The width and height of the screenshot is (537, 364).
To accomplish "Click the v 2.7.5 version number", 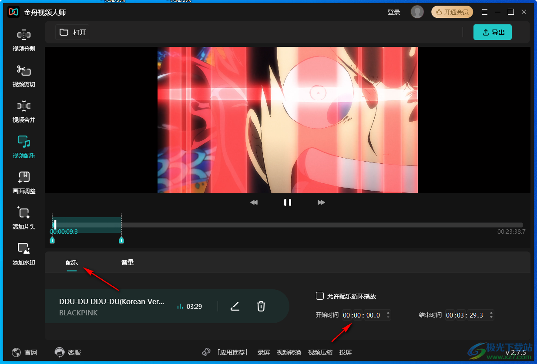I will click(516, 352).
